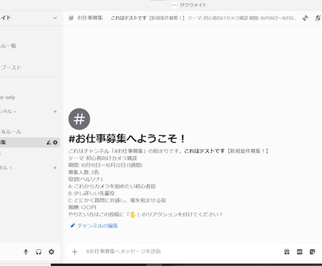Viewport: 322px width, 266px height.
Task: Click the large round hash channel icon
Action: (x=79, y=119)
